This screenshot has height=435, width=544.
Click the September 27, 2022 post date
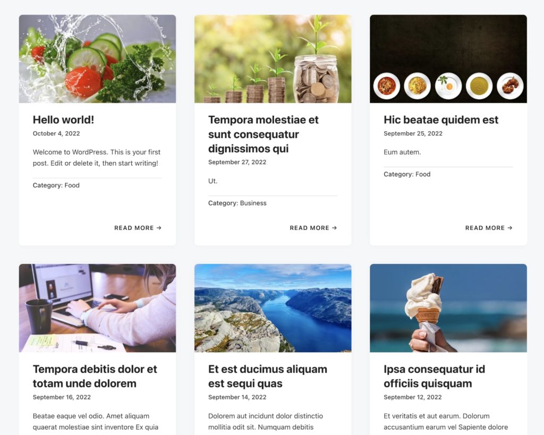point(237,162)
